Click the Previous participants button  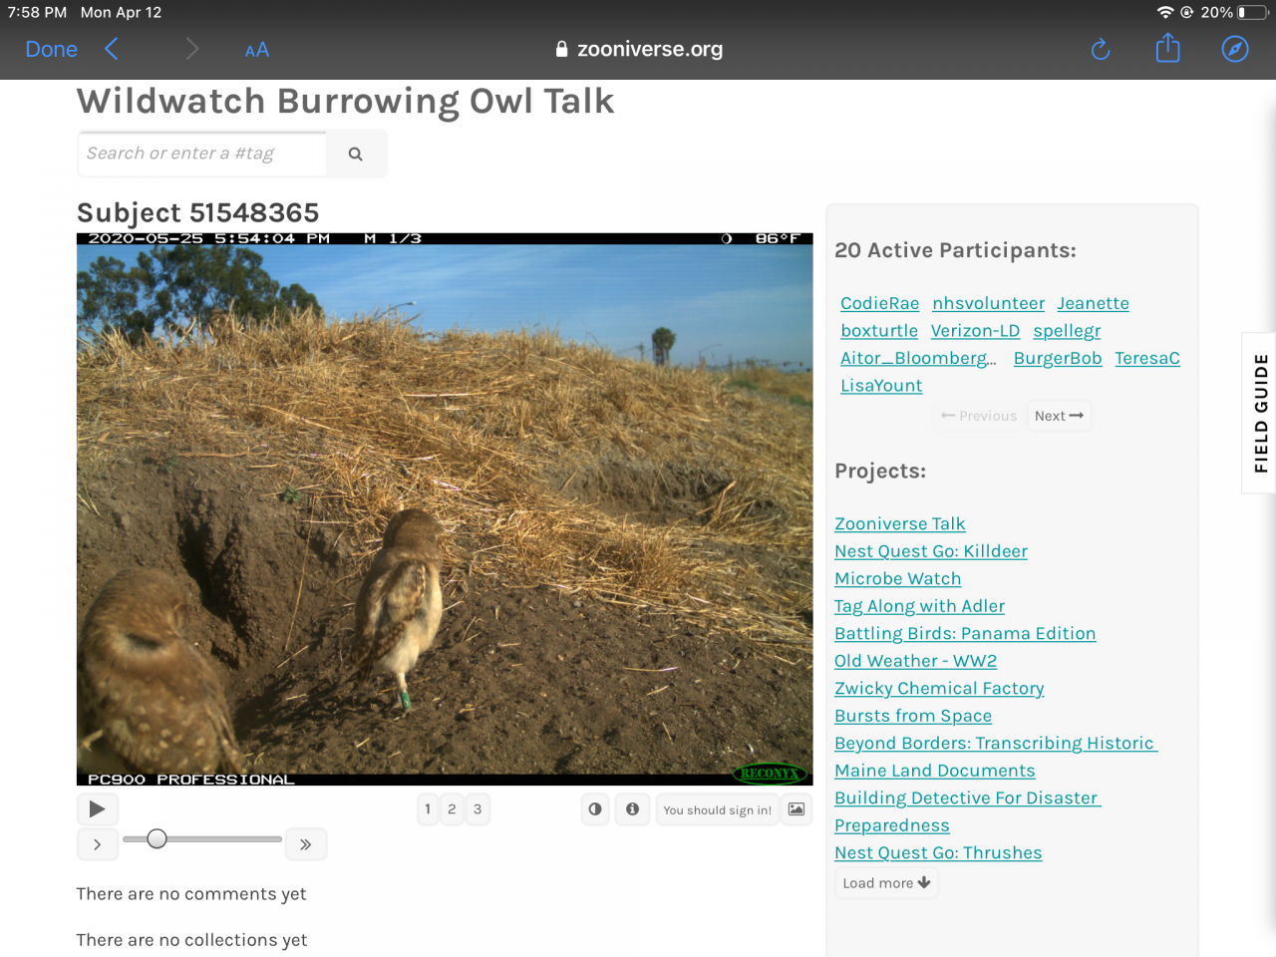(x=979, y=416)
